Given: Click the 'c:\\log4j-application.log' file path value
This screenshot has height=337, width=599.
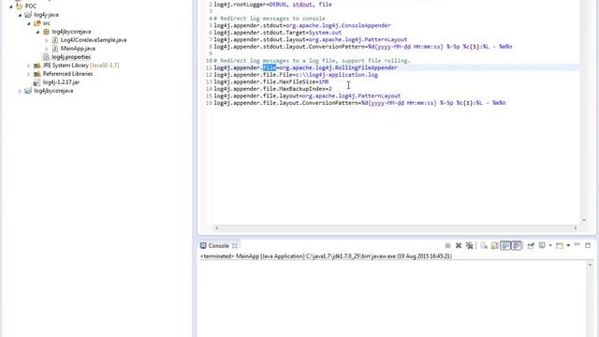Looking at the screenshot, I should click(x=337, y=75).
